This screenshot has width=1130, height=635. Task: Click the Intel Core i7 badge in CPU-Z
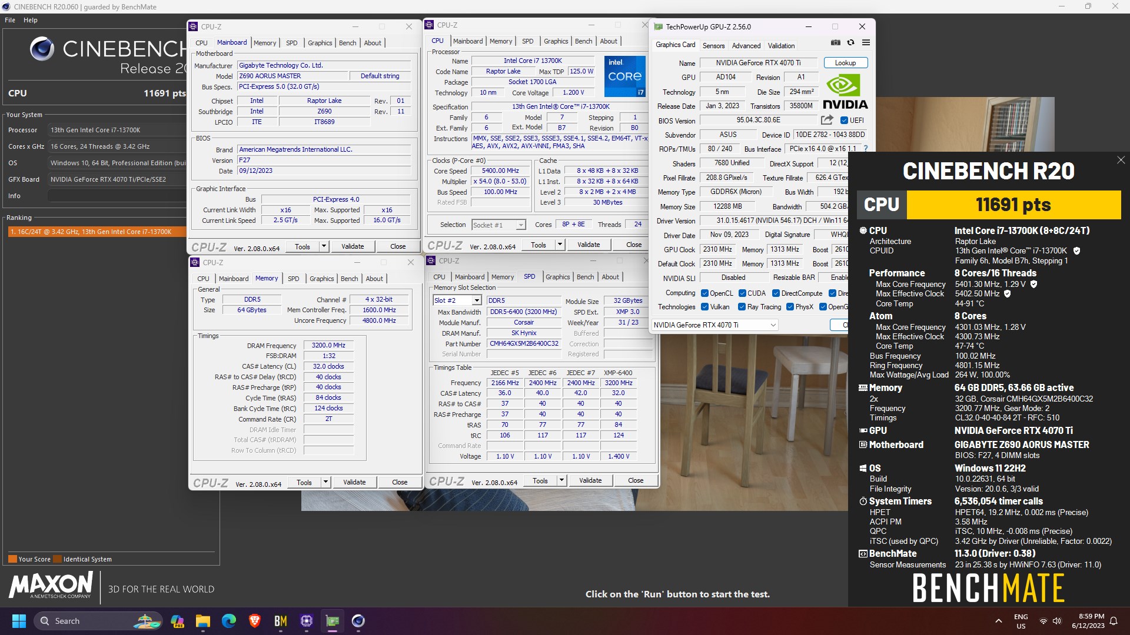click(624, 76)
